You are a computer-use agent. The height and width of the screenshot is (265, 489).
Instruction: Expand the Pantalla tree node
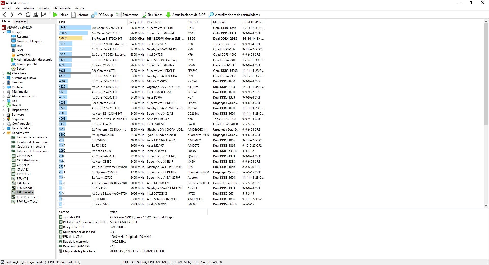pos(4,87)
